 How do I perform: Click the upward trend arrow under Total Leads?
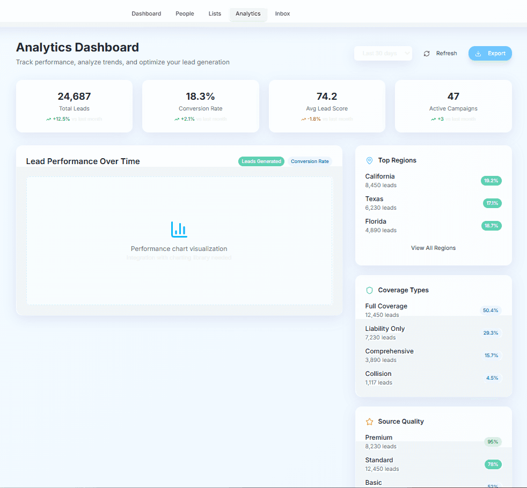tap(51, 119)
